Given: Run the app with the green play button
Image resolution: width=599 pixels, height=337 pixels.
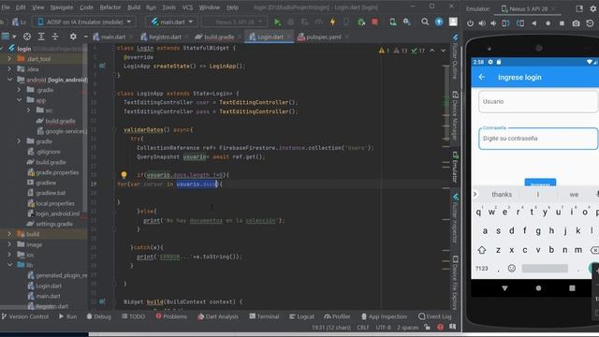Looking at the screenshot, I should point(277,22).
